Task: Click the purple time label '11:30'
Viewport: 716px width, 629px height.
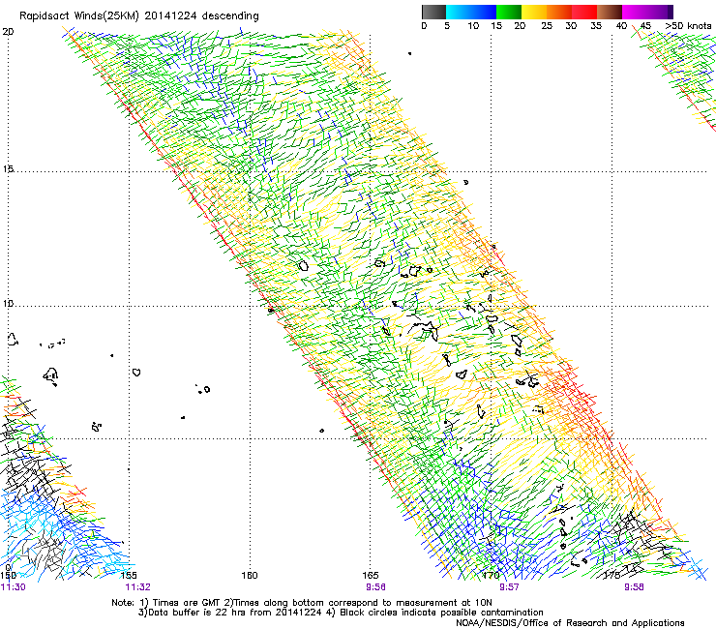Action: [x=14, y=587]
